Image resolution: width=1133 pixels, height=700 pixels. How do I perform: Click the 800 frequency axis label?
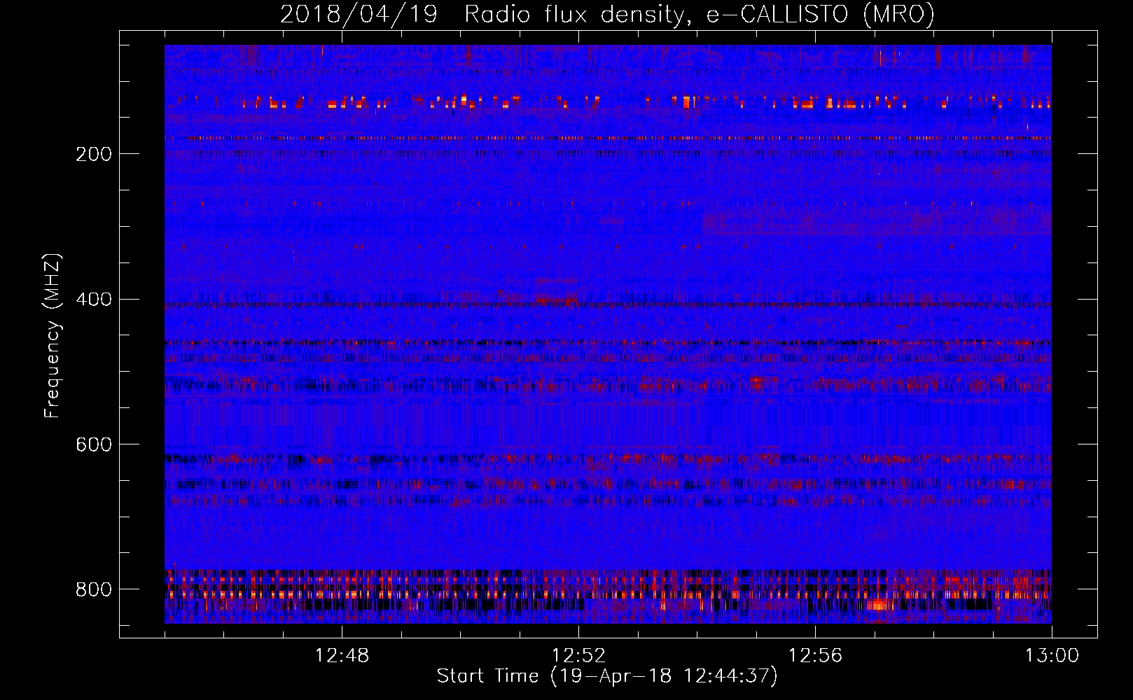(x=93, y=590)
